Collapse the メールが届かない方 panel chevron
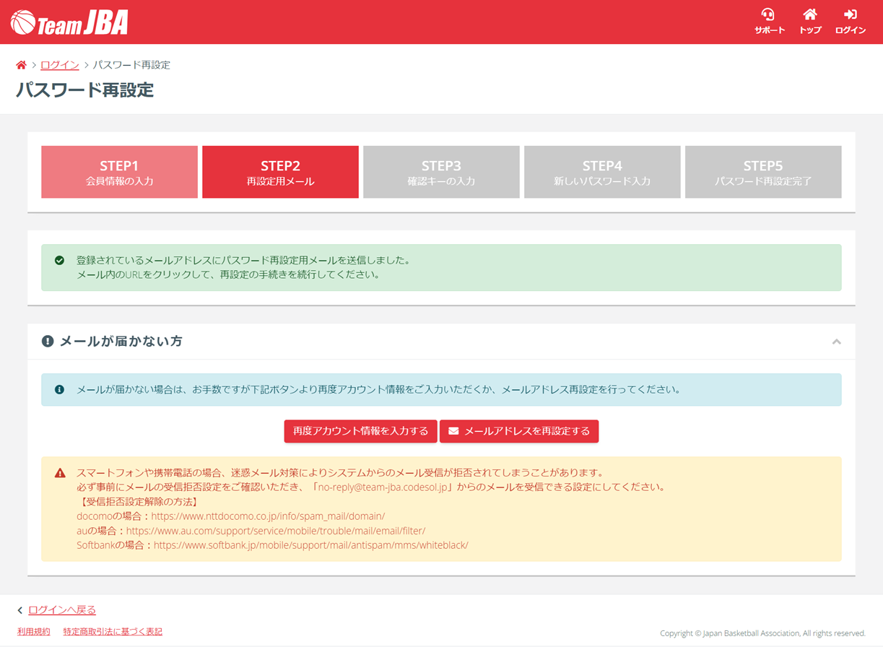This screenshot has width=883, height=647. (x=836, y=342)
